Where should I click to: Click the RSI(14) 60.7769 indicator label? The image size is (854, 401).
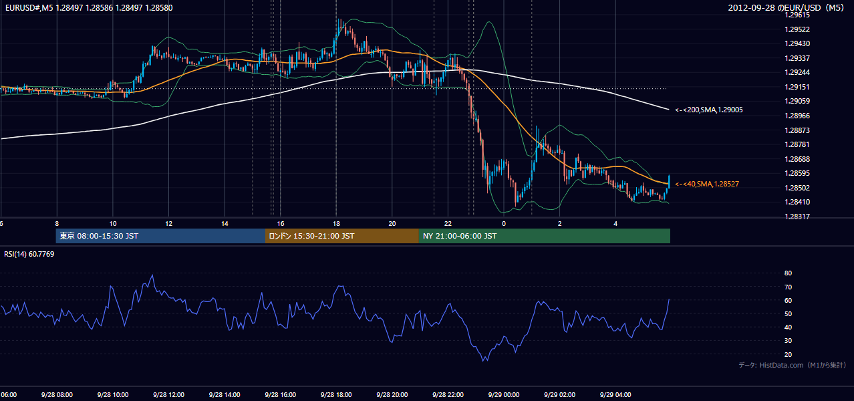point(29,254)
